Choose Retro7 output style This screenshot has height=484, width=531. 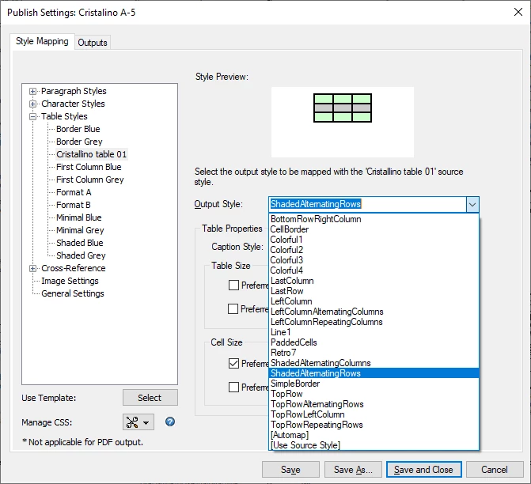(x=374, y=353)
